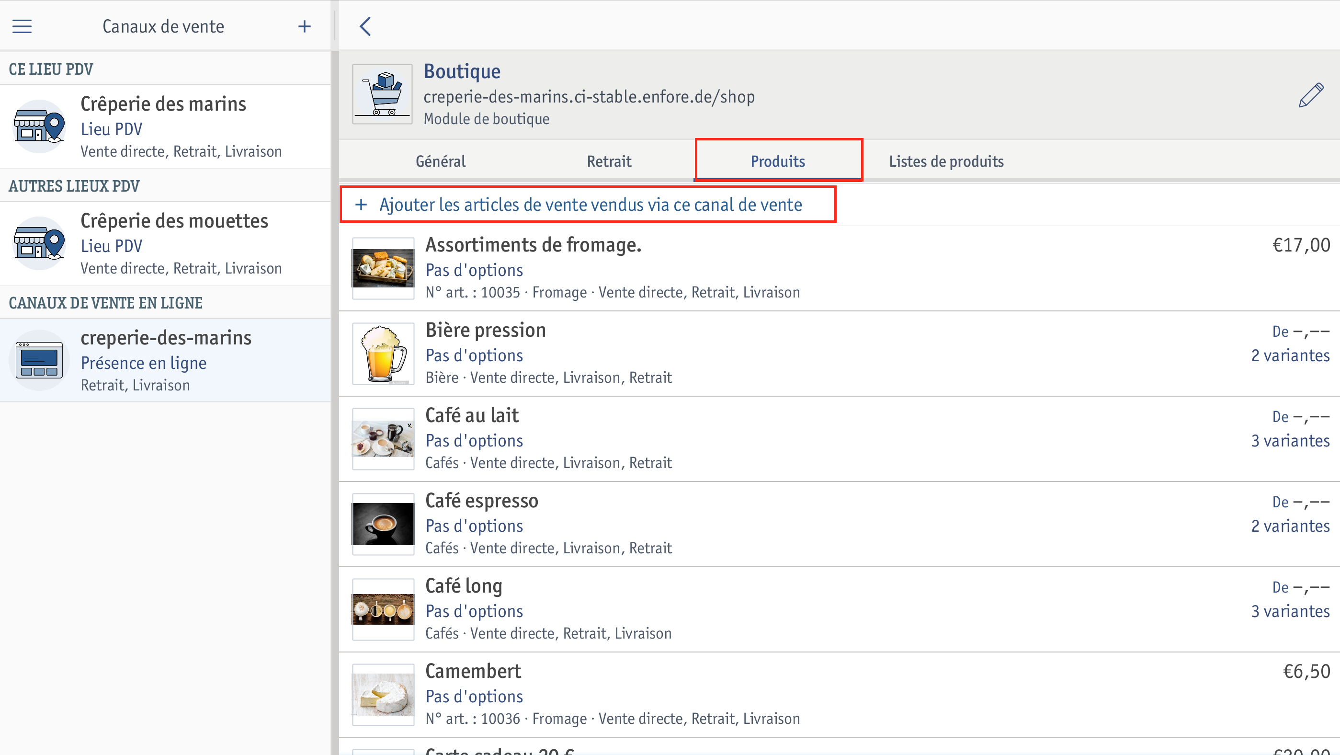The image size is (1340, 755).
Task: Switch to the Retrait tab
Action: coord(609,161)
